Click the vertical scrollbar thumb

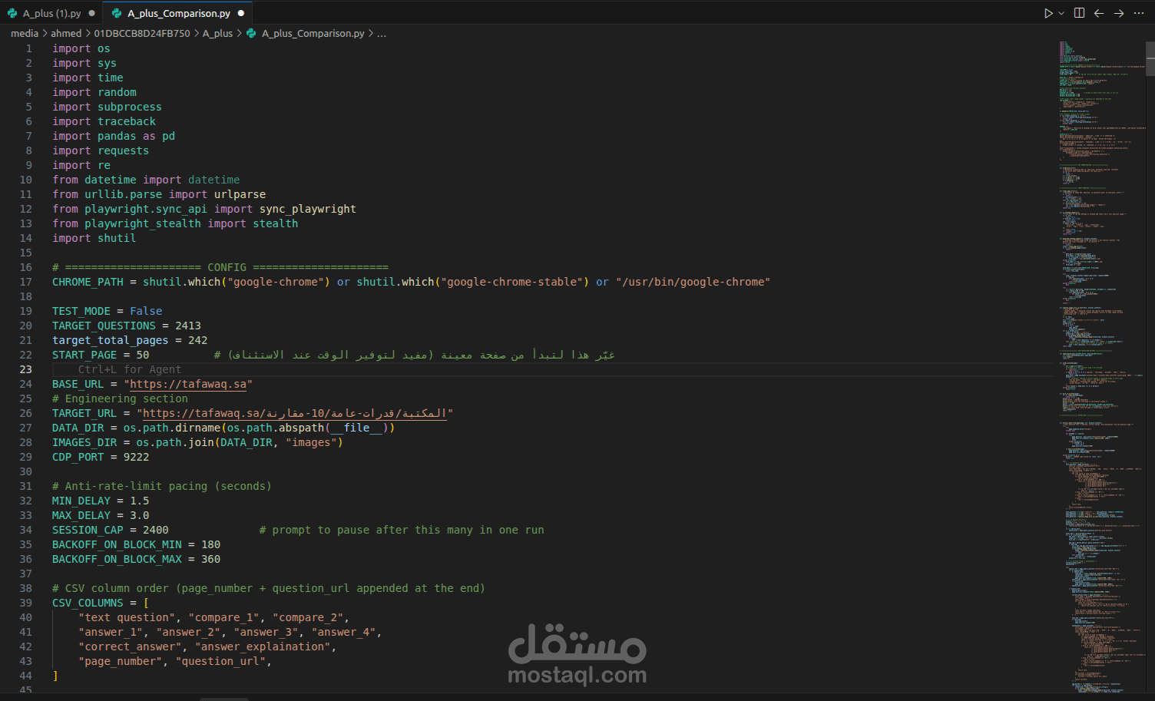(1150, 58)
